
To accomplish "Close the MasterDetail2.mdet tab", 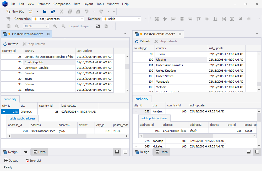I will tap(48, 34).
